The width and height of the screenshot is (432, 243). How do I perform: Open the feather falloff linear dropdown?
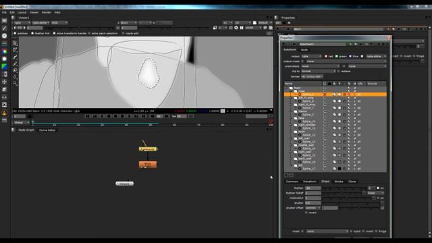(x=375, y=193)
